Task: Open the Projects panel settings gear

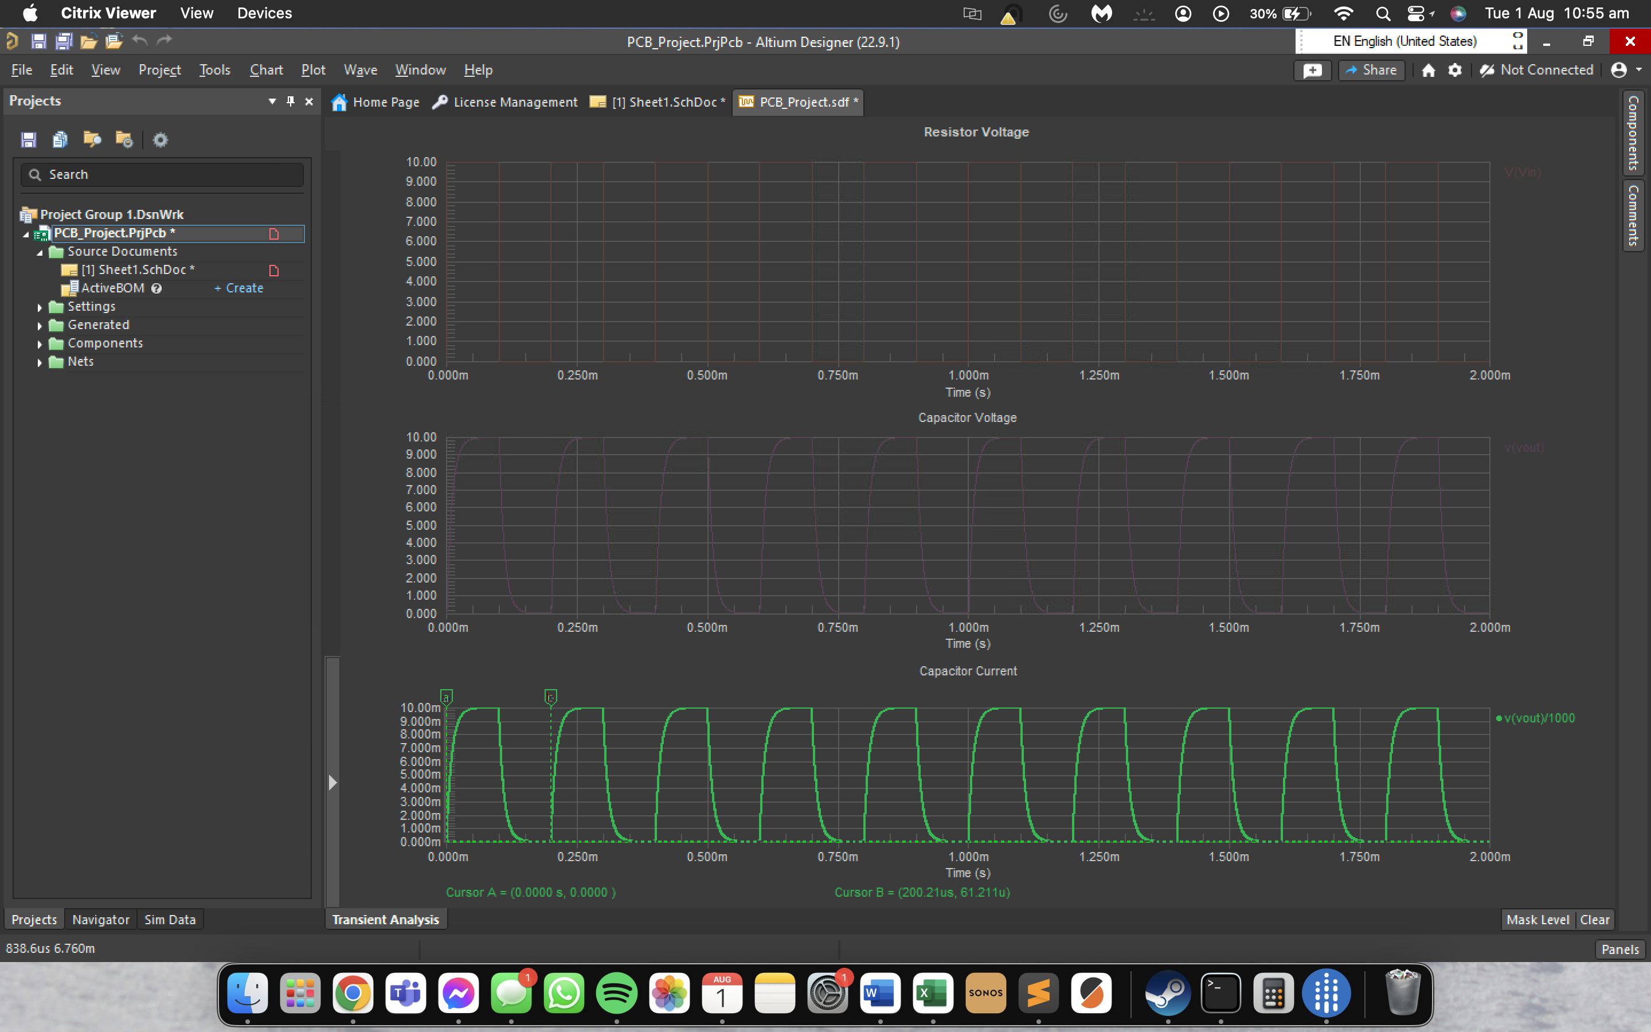Action: point(159,139)
